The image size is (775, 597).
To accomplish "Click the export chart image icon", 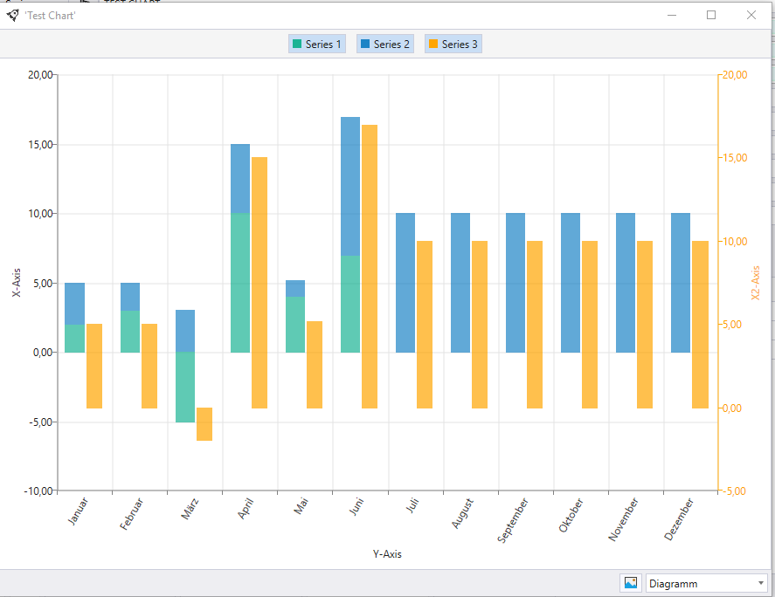I will 631,583.
